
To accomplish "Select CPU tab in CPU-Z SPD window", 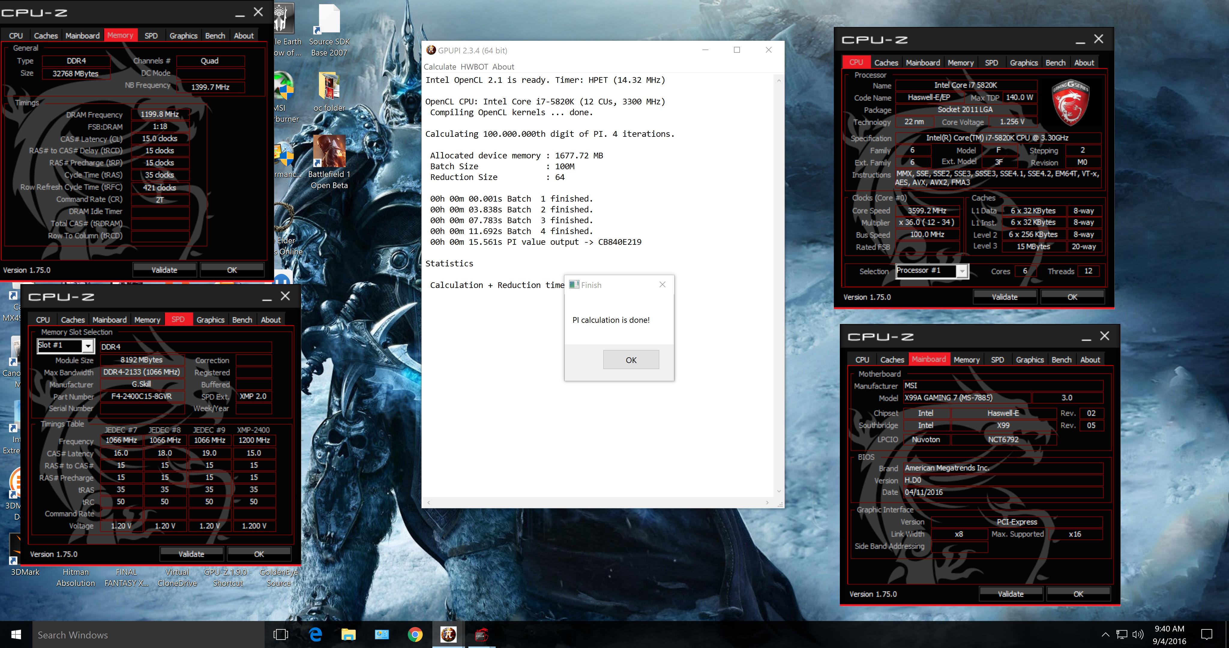I will tap(43, 320).
